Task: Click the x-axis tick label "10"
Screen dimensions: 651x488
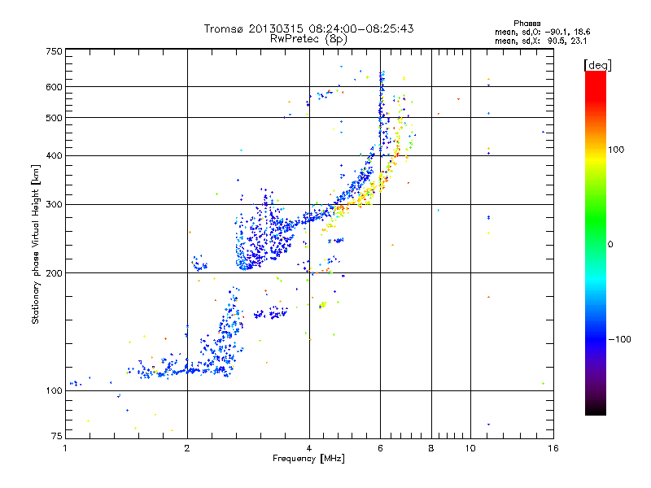Action: click(470, 448)
